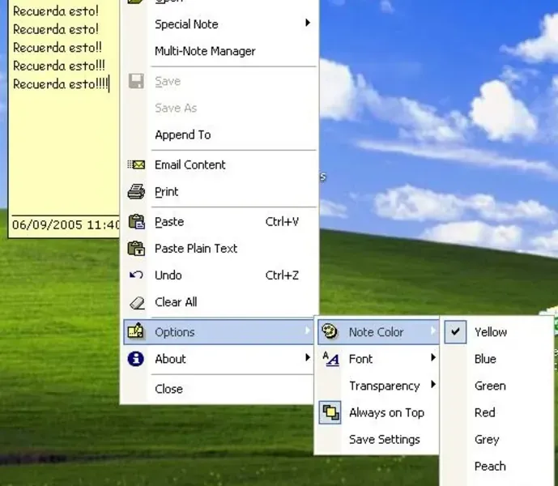This screenshot has height=486, width=558.
Task: Expand the Transparency submenu arrow
Action: (433, 384)
